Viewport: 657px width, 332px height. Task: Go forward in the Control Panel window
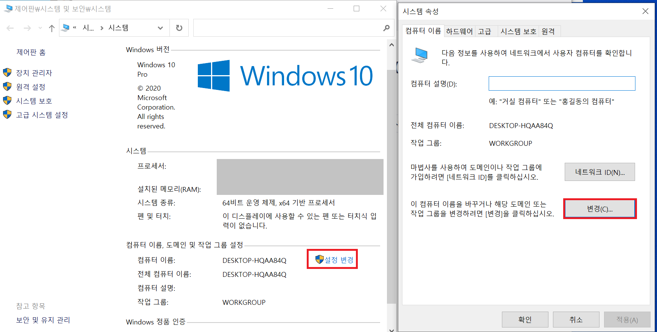click(27, 28)
